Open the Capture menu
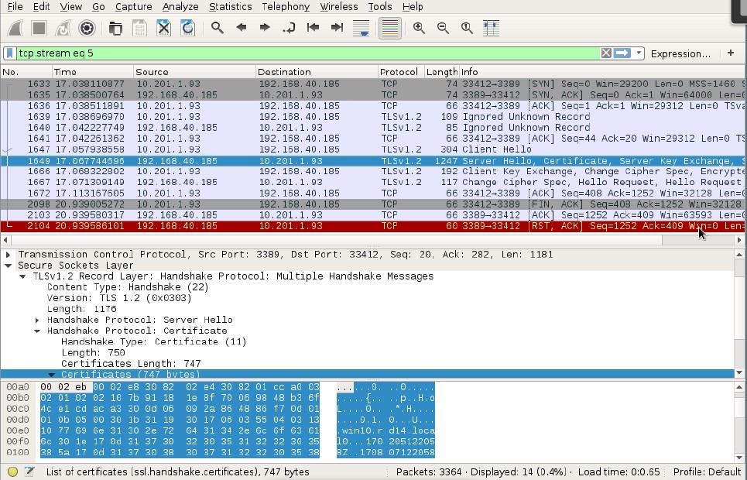 click(x=134, y=7)
